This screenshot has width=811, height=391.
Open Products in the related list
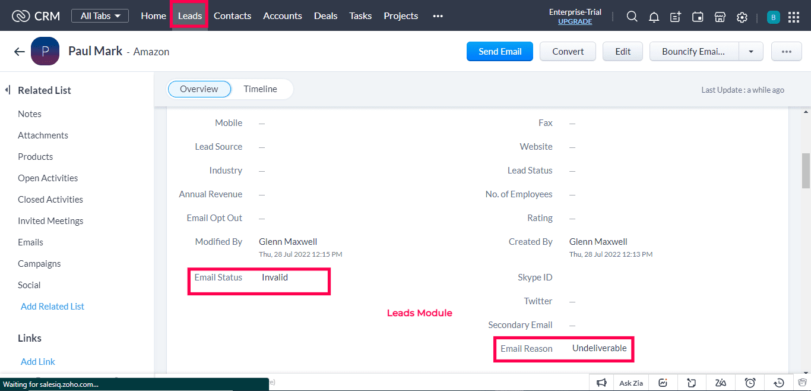tap(35, 157)
